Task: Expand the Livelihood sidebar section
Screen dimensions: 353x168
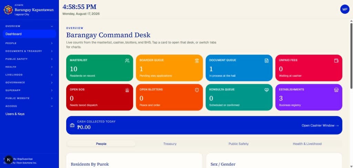Action: (29, 75)
